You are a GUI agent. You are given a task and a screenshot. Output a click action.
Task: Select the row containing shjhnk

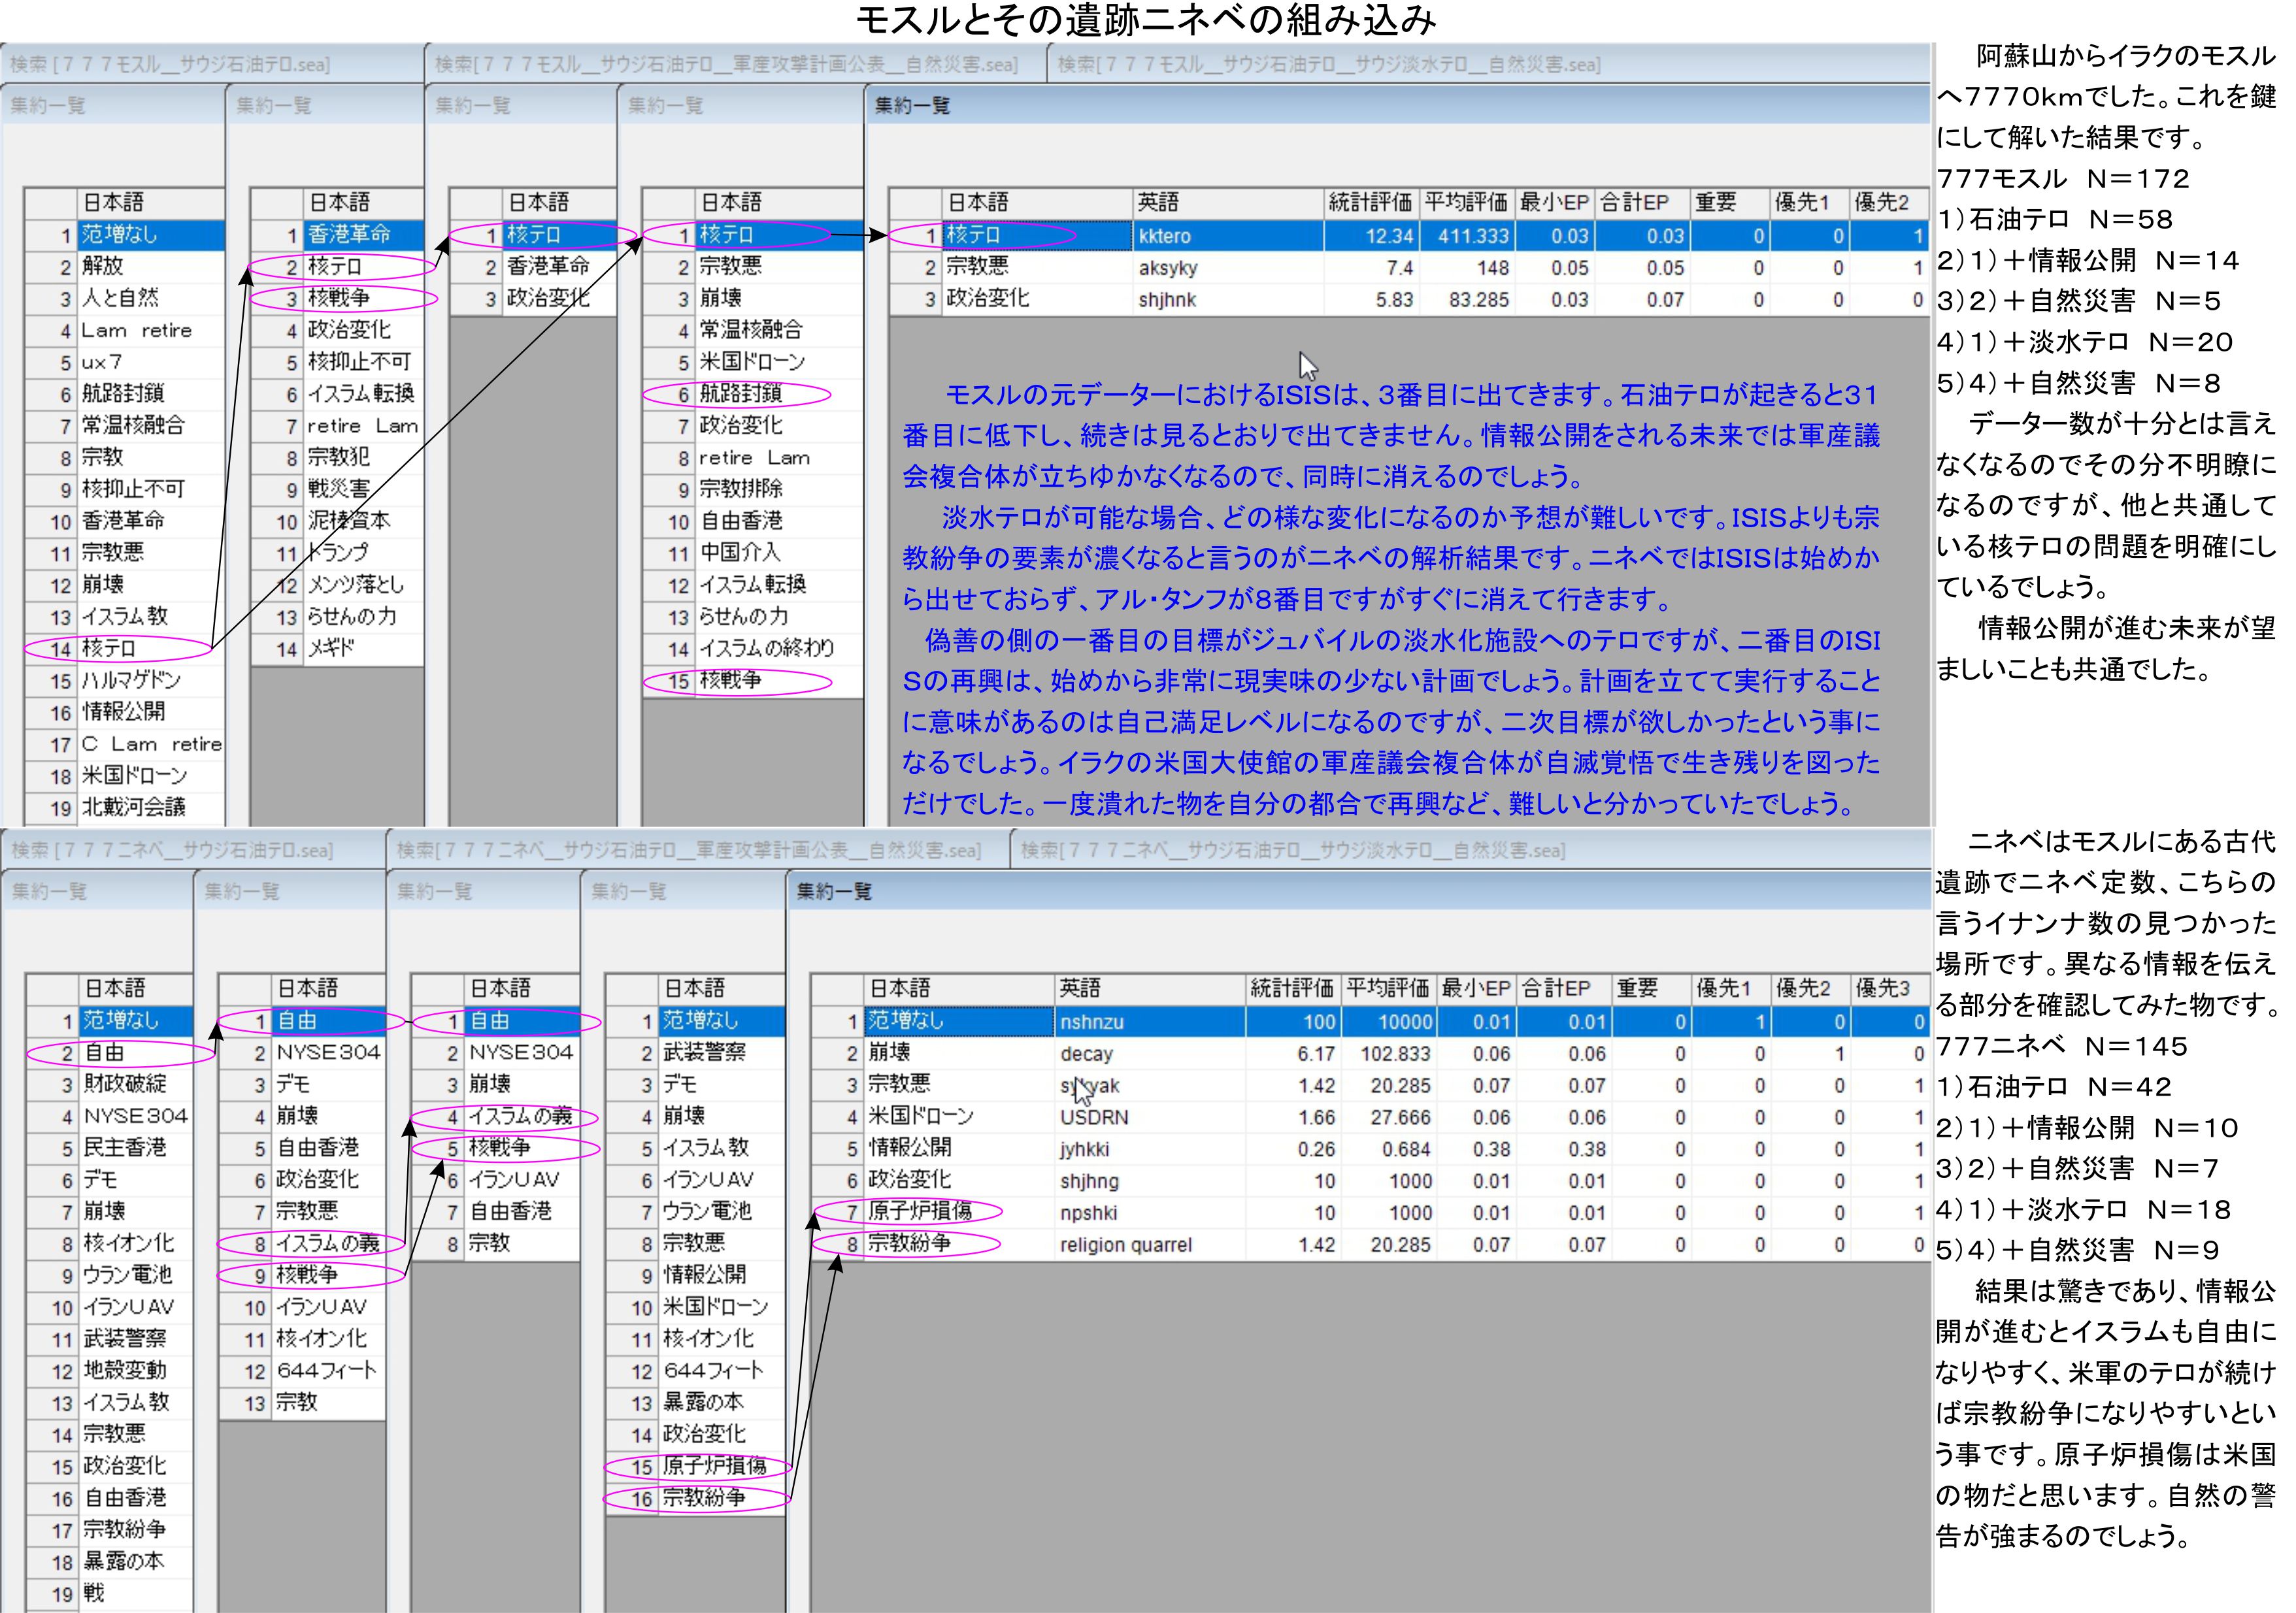(1166, 300)
